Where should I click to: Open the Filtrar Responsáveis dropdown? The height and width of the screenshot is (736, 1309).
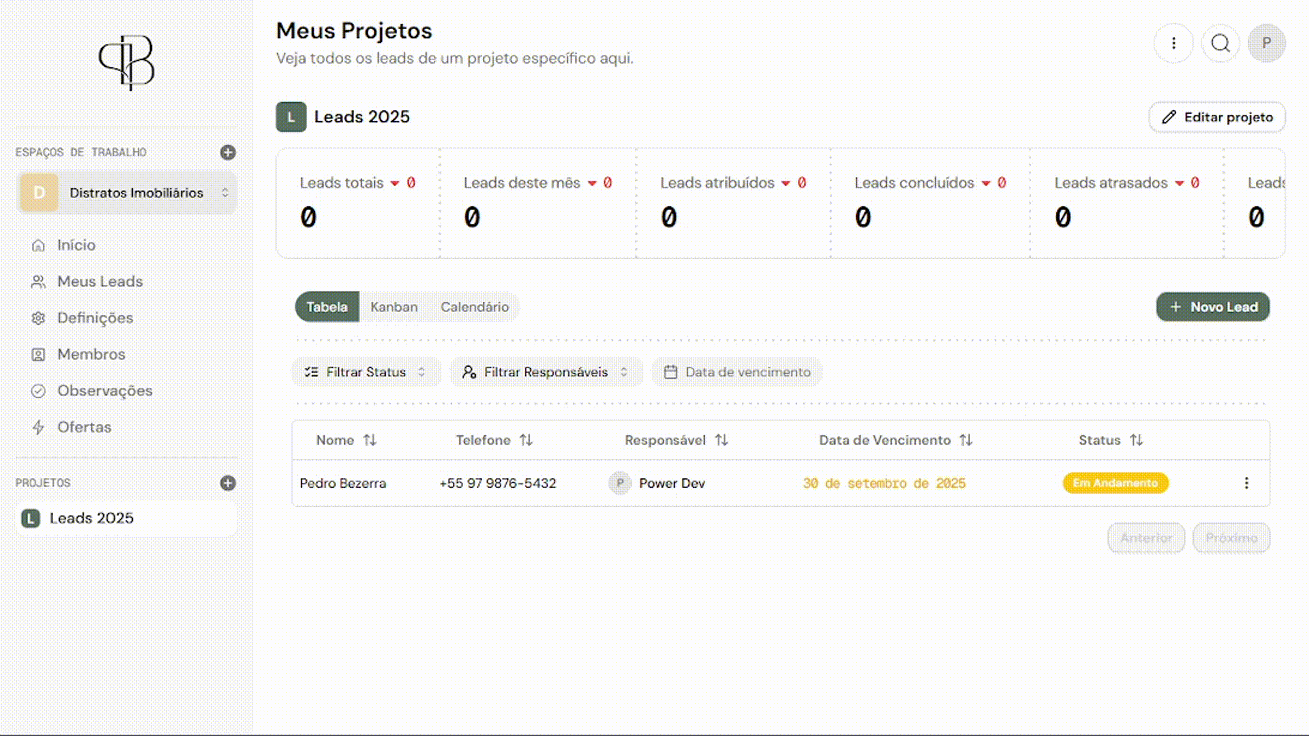point(545,372)
